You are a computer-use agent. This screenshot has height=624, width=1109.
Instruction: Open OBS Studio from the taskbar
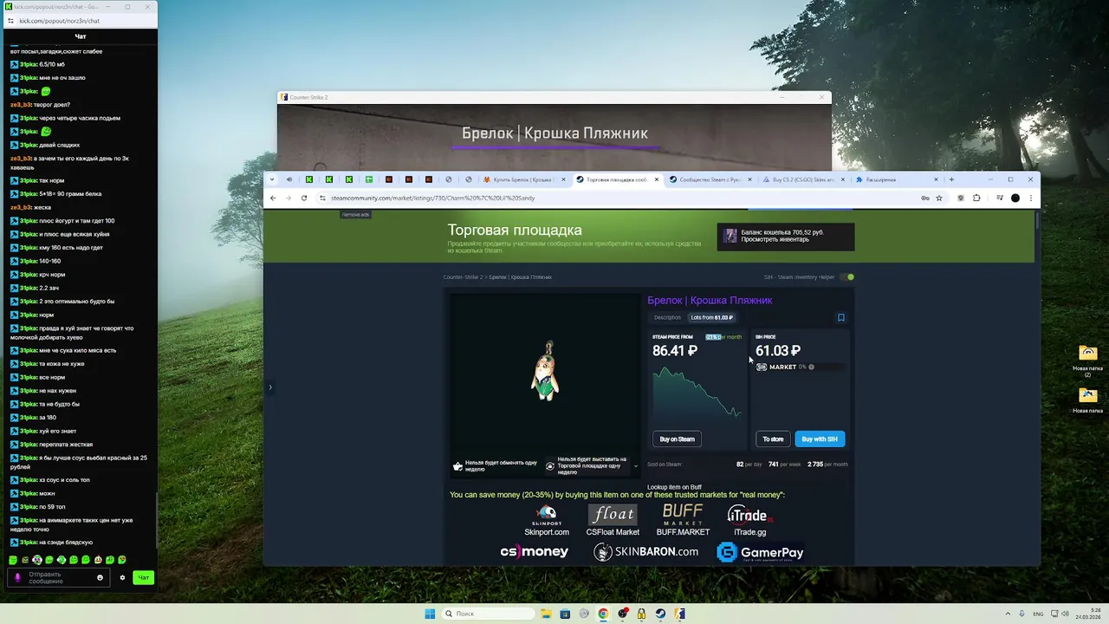(x=623, y=614)
